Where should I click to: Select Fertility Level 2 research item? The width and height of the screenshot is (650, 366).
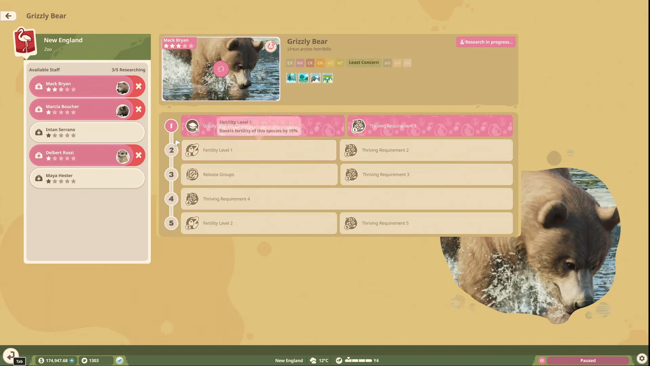pos(259,223)
